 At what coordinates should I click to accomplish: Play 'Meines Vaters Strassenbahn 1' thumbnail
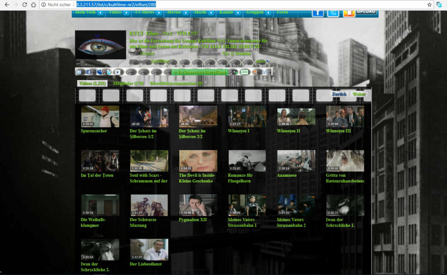pyautogui.click(x=247, y=205)
